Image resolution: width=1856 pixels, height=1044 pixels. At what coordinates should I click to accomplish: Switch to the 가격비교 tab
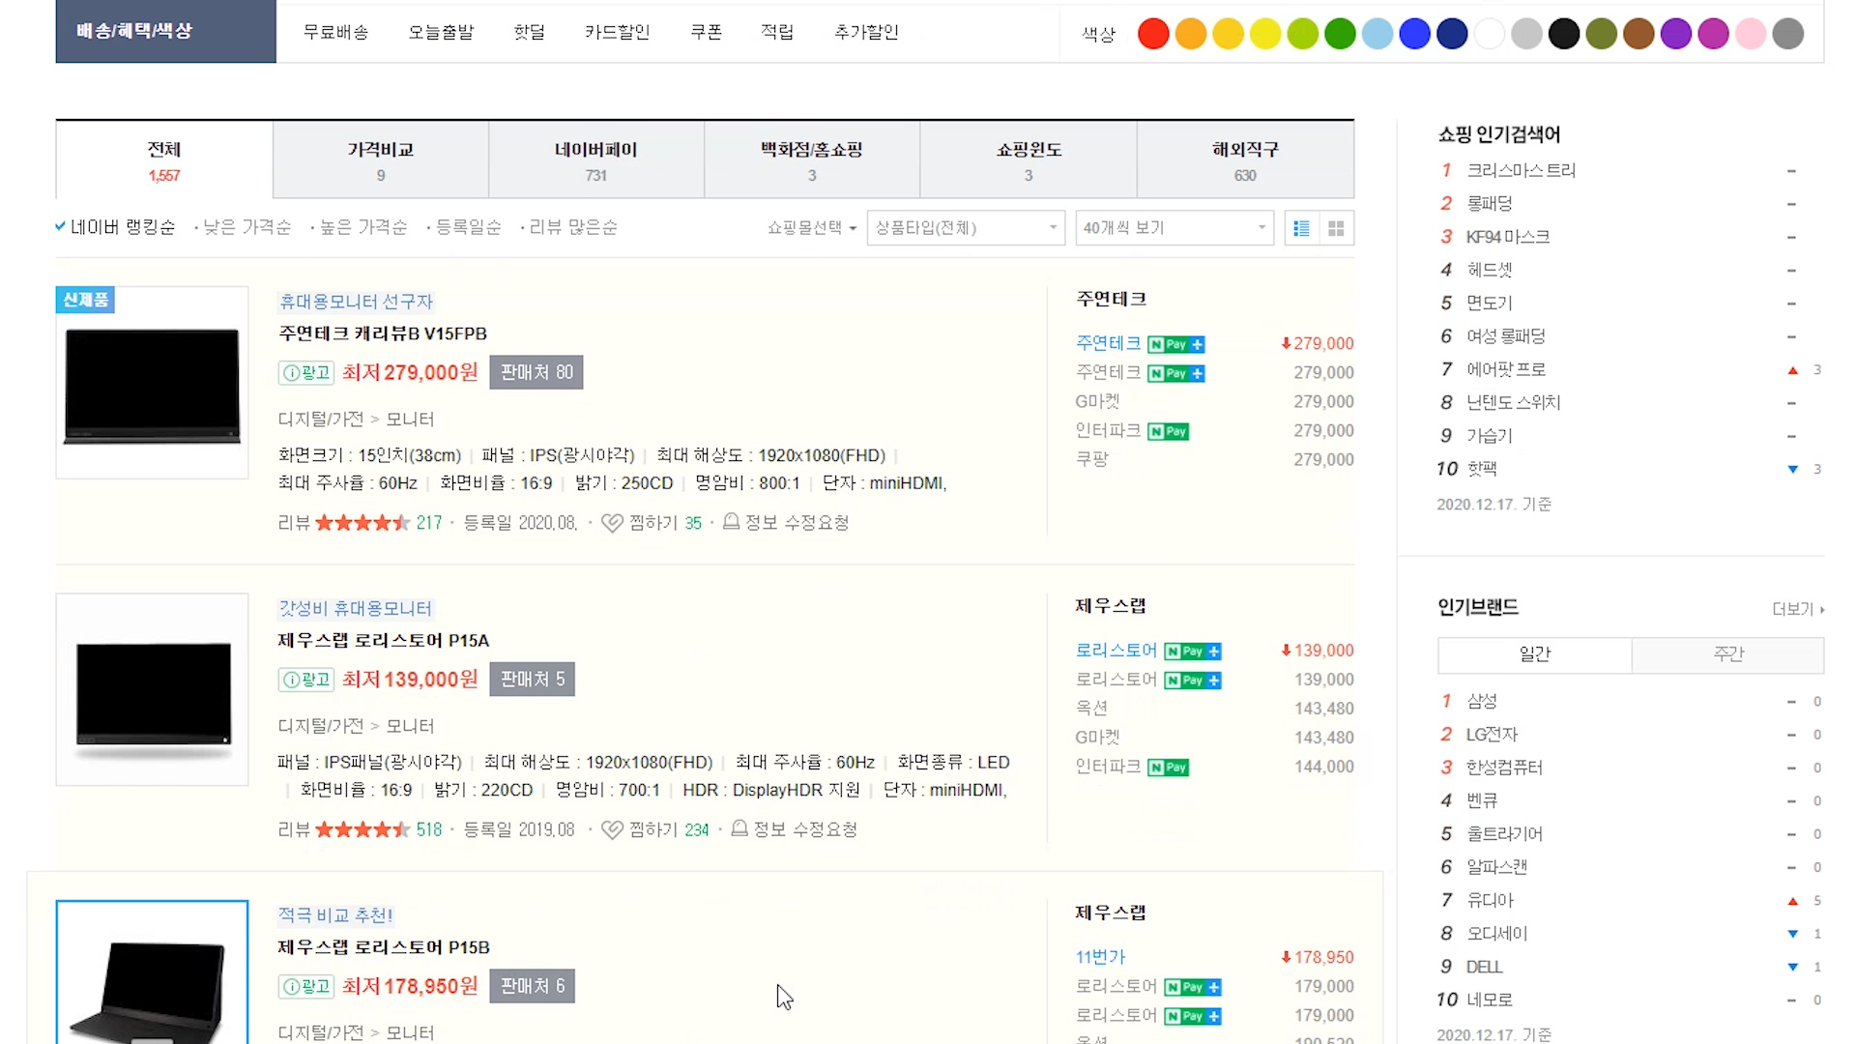381,159
